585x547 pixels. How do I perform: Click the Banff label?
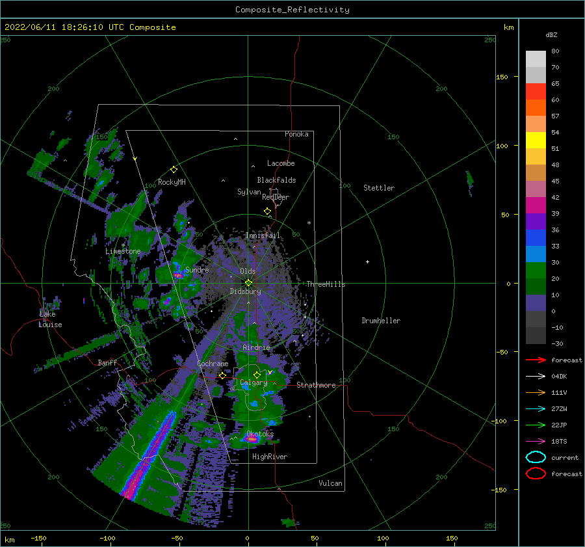pos(107,363)
